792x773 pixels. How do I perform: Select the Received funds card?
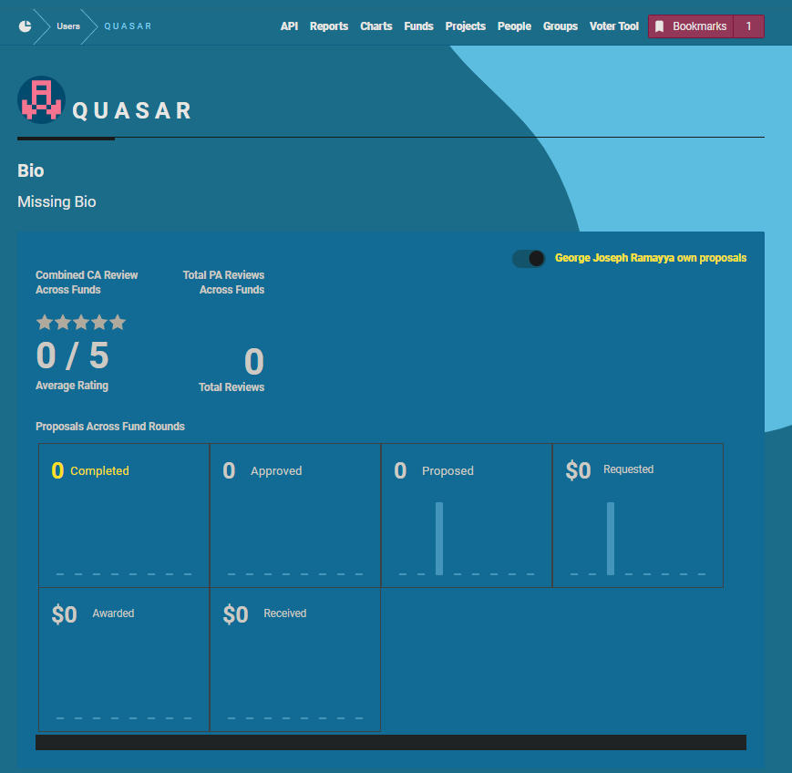click(295, 659)
